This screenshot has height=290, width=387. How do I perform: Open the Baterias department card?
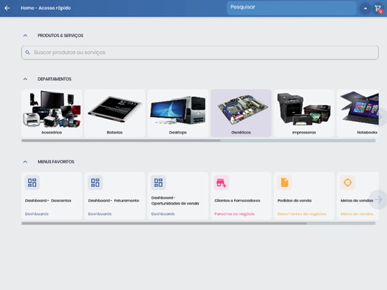tap(115, 113)
